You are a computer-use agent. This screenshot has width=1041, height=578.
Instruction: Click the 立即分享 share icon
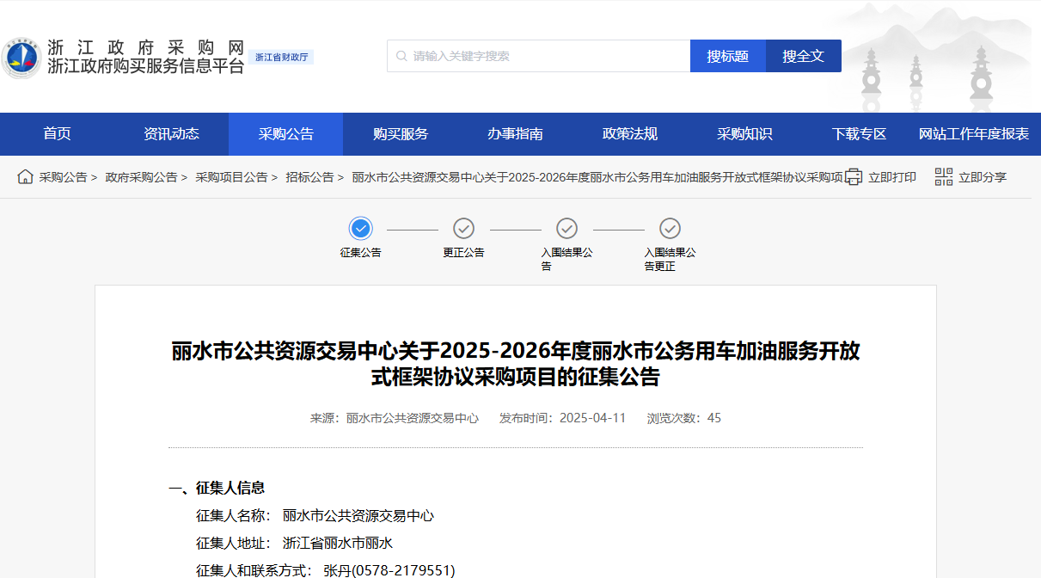point(943,175)
